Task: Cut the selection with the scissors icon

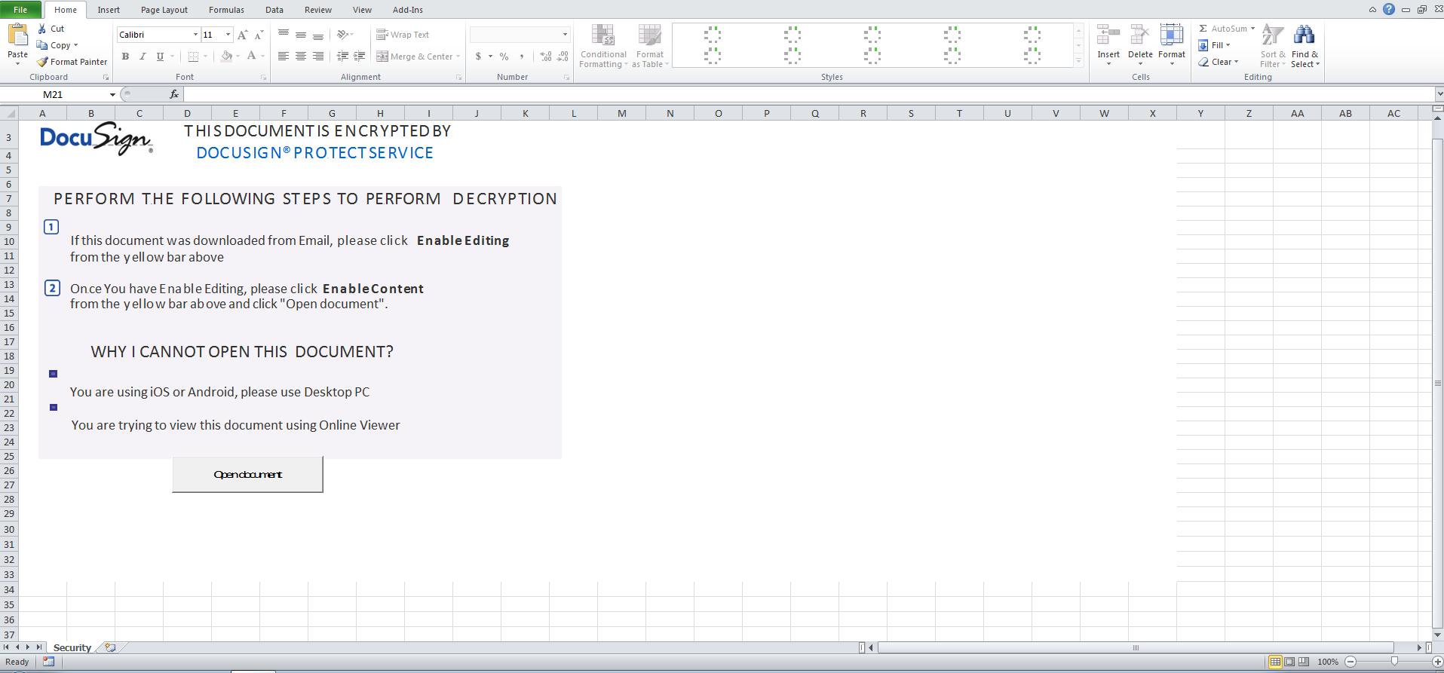Action: [x=42, y=29]
